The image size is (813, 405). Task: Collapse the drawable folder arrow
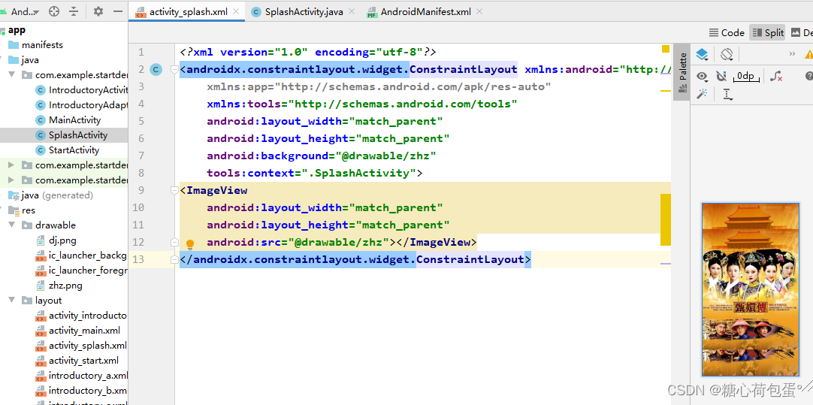12,225
